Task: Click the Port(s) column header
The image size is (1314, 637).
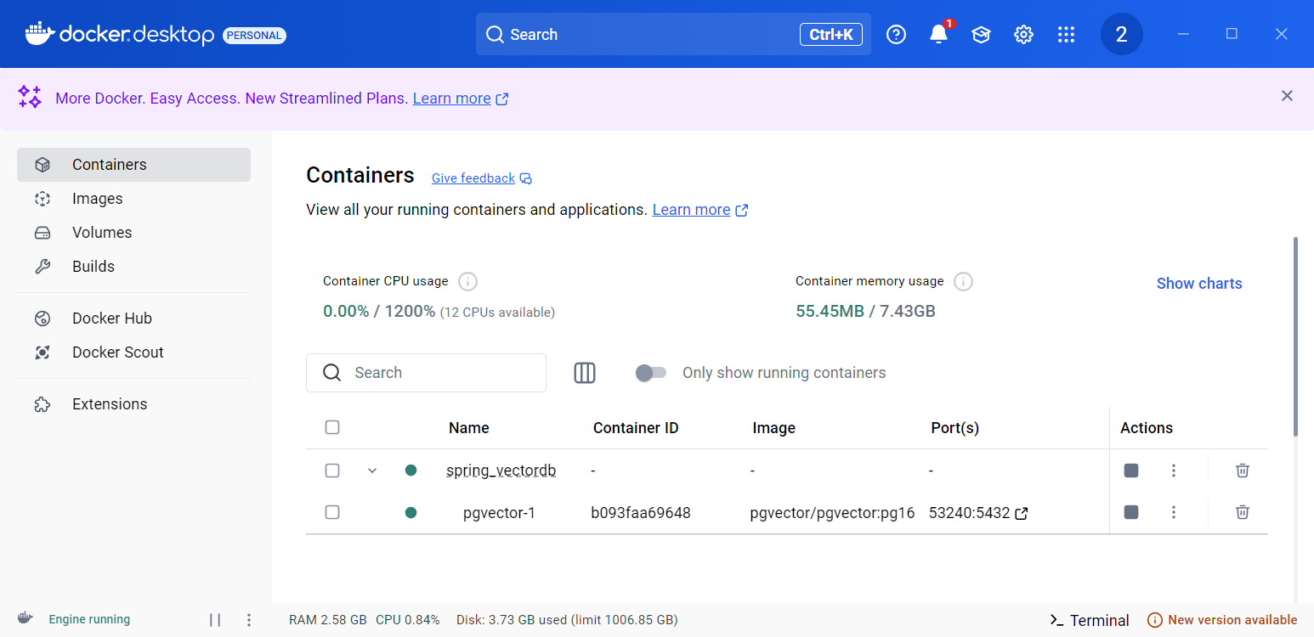Action: click(955, 428)
